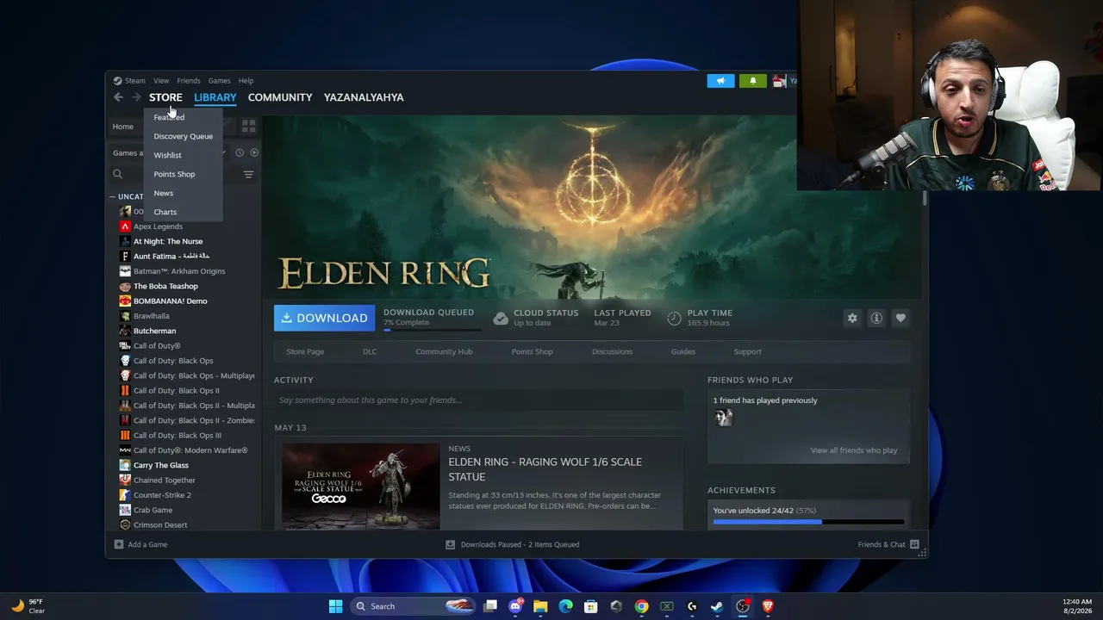Open Elden Ring DLC link
The height and width of the screenshot is (620, 1103).
(370, 351)
